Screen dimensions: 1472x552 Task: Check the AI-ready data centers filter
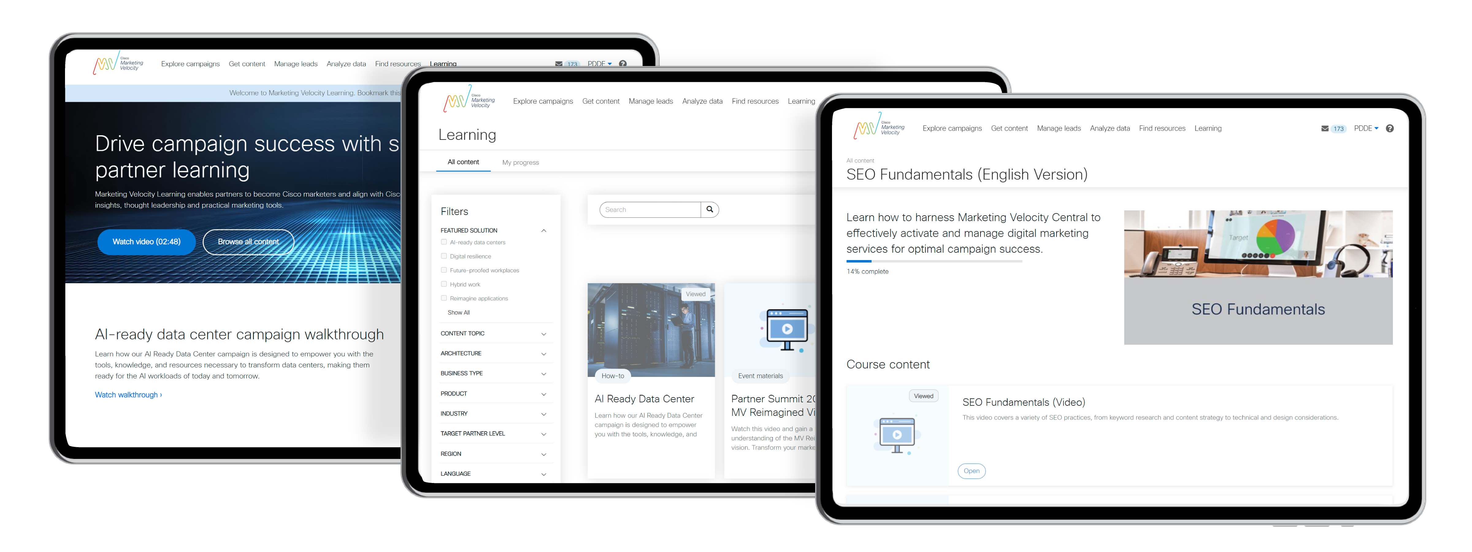444,242
